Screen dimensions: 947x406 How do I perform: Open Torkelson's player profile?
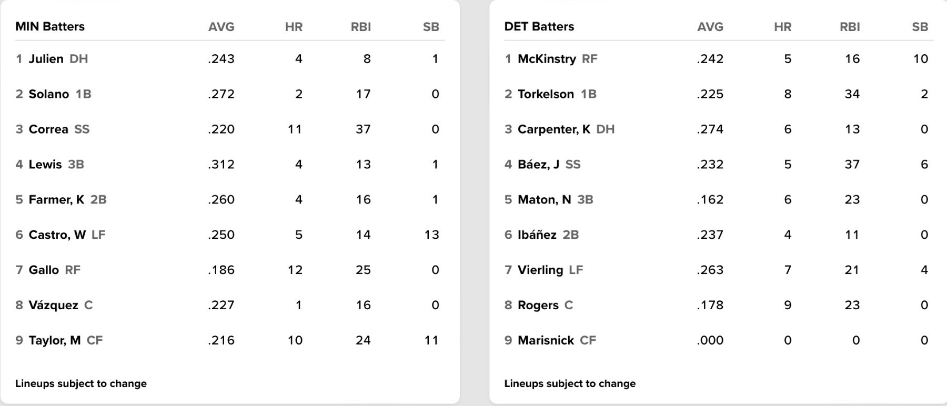point(546,94)
